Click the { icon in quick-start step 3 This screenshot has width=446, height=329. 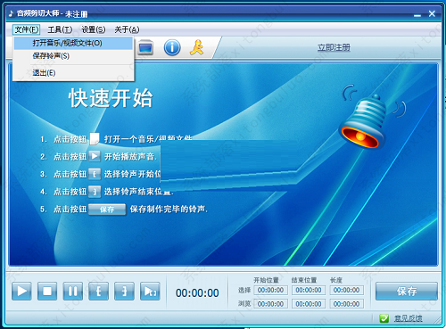pos(95,174)
